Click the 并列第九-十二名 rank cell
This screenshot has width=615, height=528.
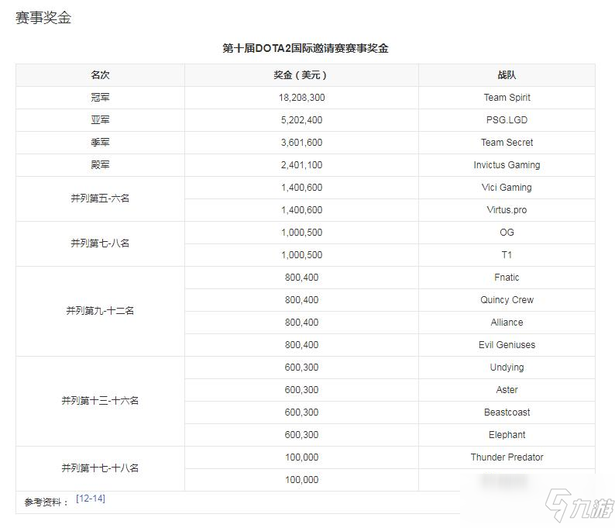tap(100, 311)
